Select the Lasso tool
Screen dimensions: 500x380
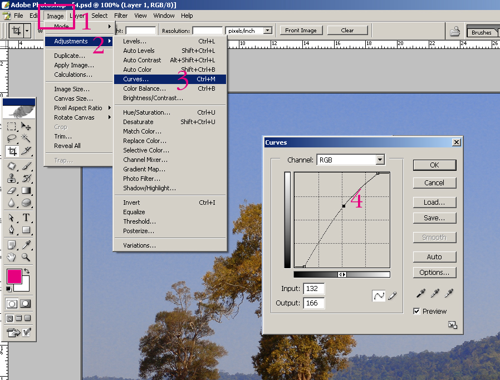12,139
